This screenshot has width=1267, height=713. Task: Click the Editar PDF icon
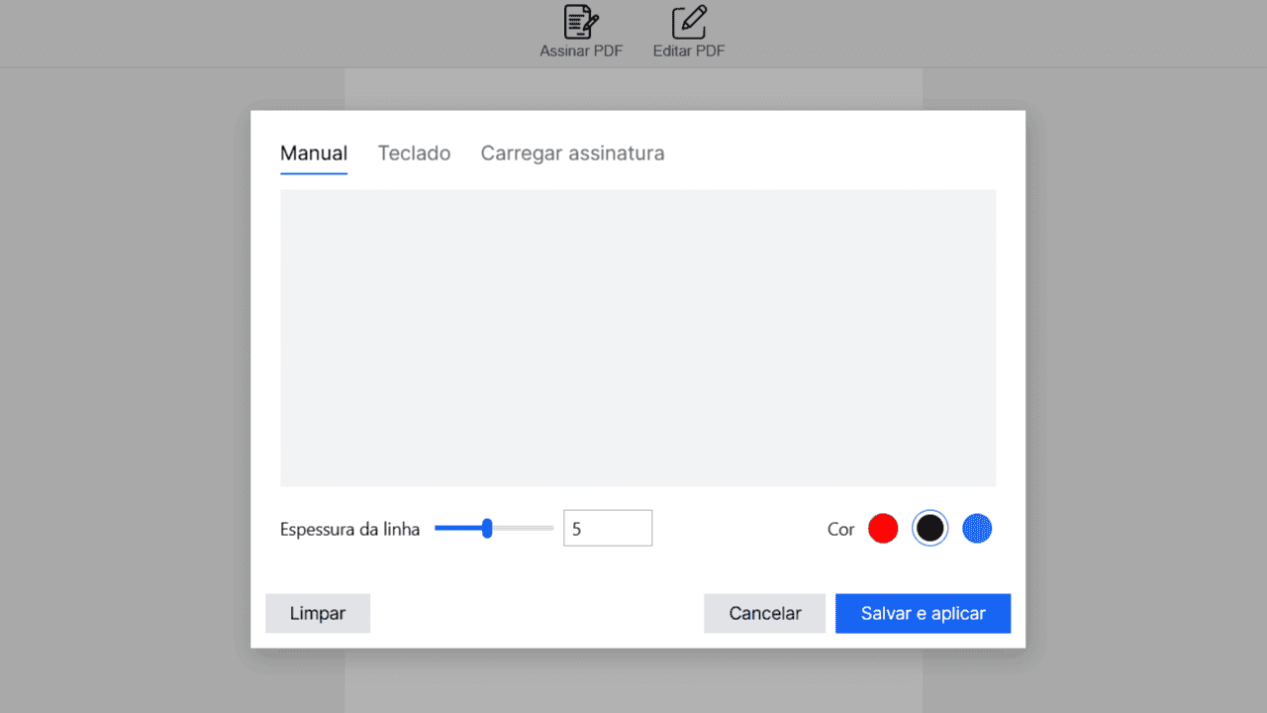pos(689,22)
